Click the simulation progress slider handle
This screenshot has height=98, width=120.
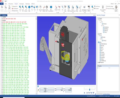point(38,86)
